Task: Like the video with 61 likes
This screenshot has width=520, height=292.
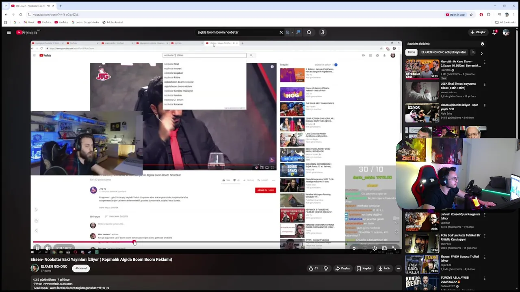Action: pyautogui.click(x=313, y=268)
